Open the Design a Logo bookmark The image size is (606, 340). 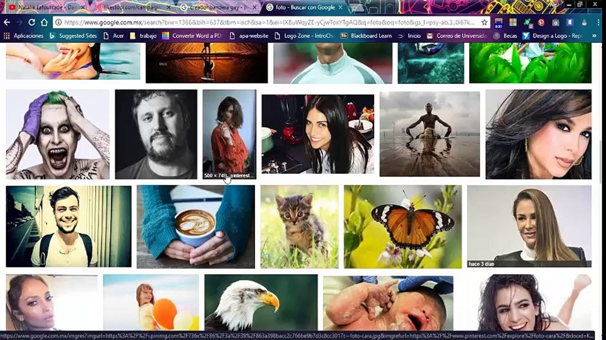(553, 36)
